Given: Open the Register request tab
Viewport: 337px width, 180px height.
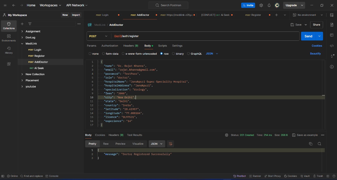Looking at the screenshot, I should click(x=253, y=15).
